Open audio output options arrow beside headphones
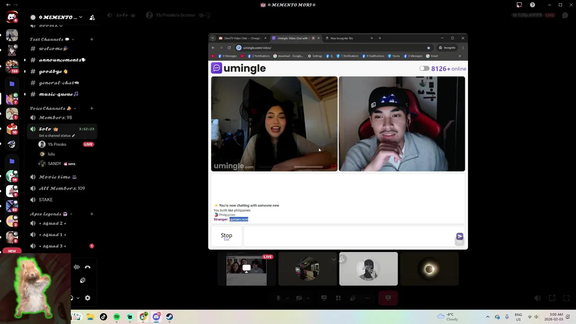This screenshot has height=324, width=576. coord(78,298)
